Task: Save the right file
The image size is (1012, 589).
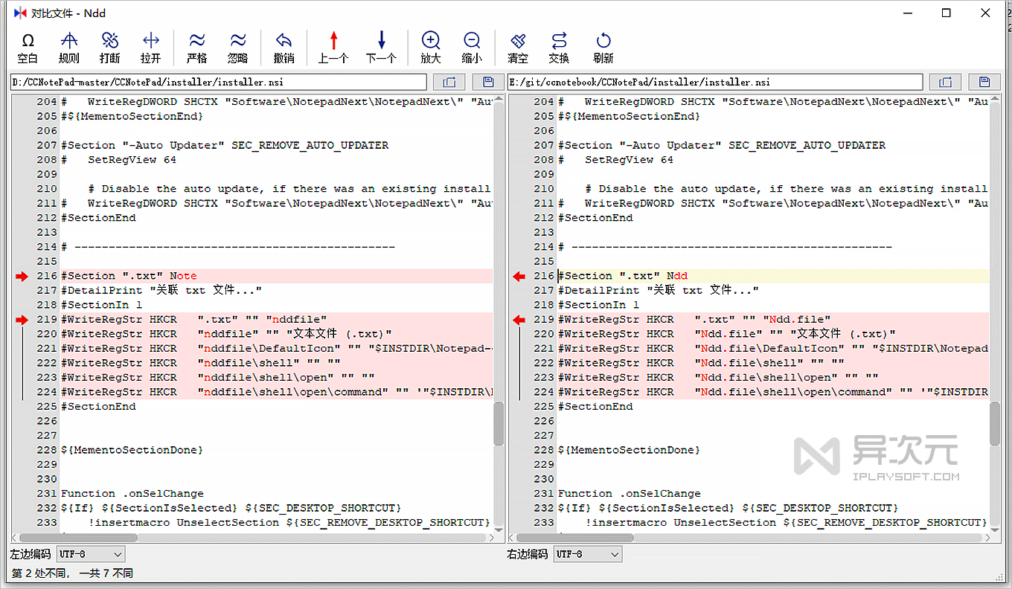Action: tap(984, 82)
